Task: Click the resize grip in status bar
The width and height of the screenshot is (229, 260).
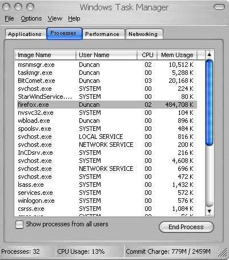Action: click(x=223, y=253)
